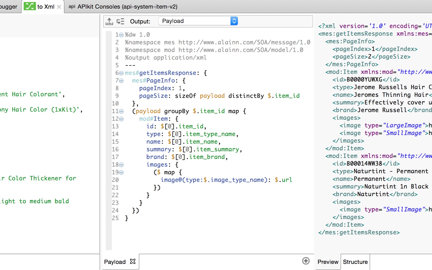Place cursor on '%output application/xml' line

pos(166,58)
